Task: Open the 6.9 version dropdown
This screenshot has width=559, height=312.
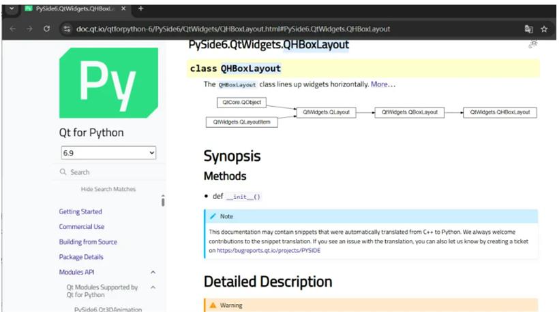Action: [x=108, y=153]
